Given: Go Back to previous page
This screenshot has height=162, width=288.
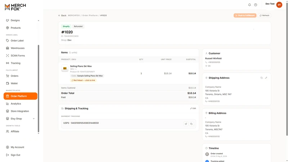Looking at the screenshot, I should 62,15.
